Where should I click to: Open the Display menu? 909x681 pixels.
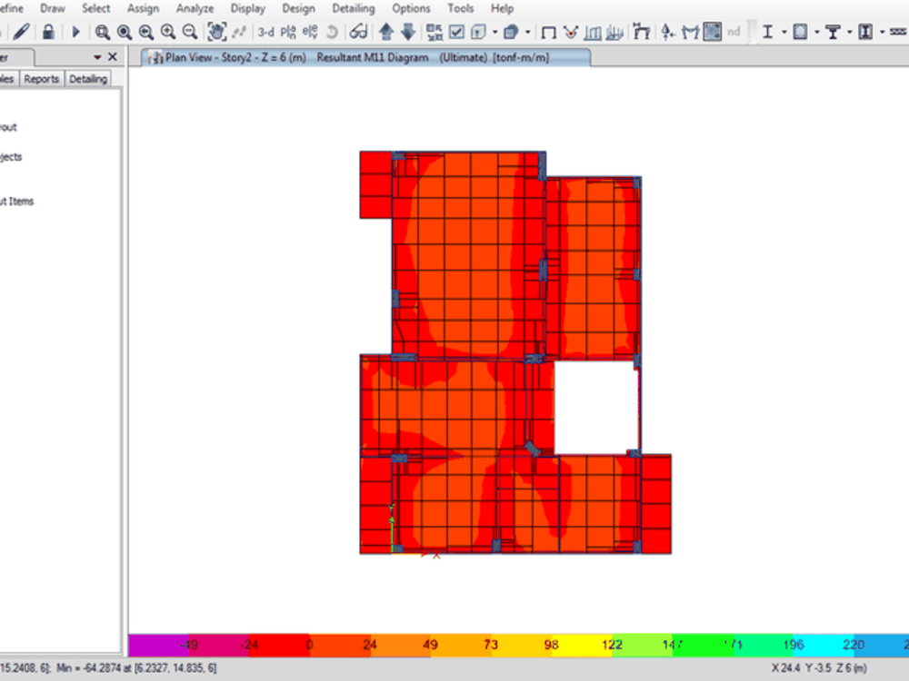click(247, 9)
